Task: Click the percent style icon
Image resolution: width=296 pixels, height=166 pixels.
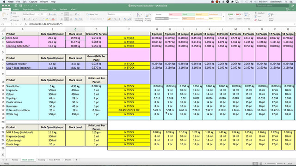Action: click(115, 19)
